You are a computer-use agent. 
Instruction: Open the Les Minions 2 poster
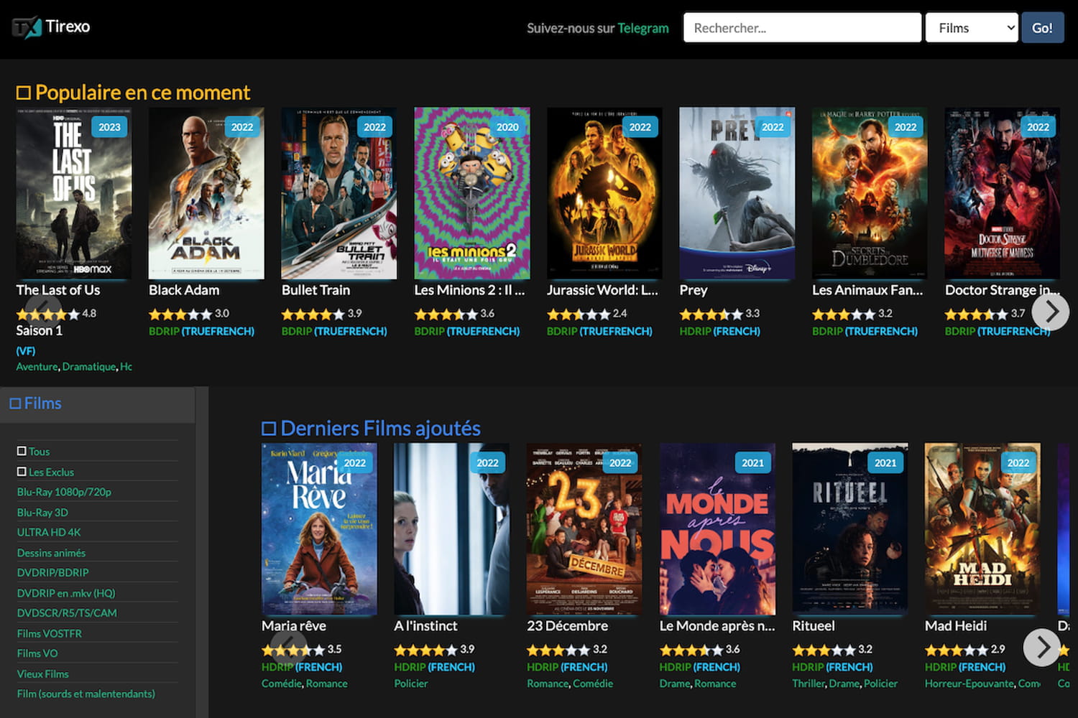[472, 193]
